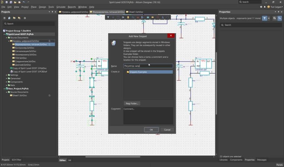Select the Place Port yellow tool

click(153, 17)
